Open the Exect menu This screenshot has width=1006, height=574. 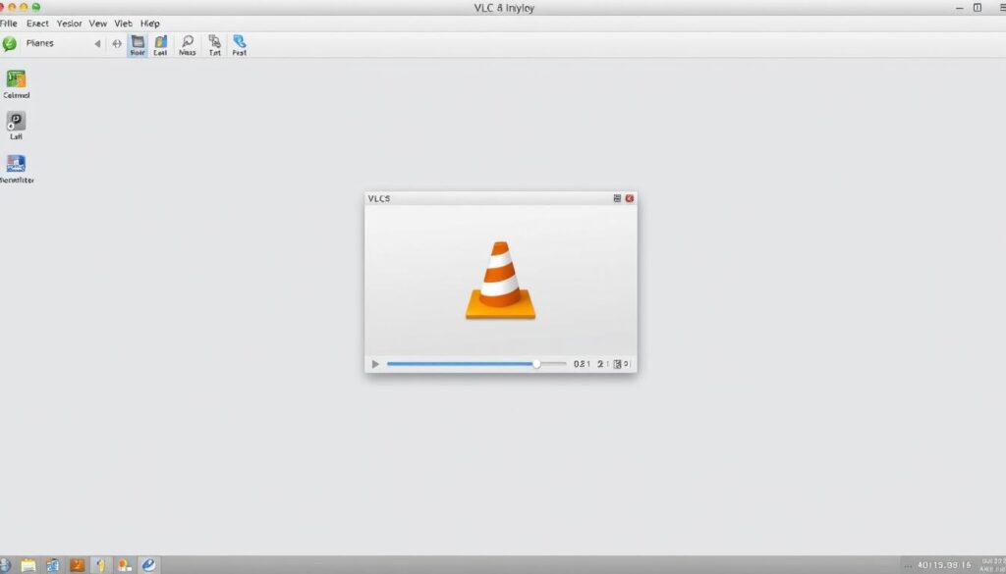pos(37,24)
